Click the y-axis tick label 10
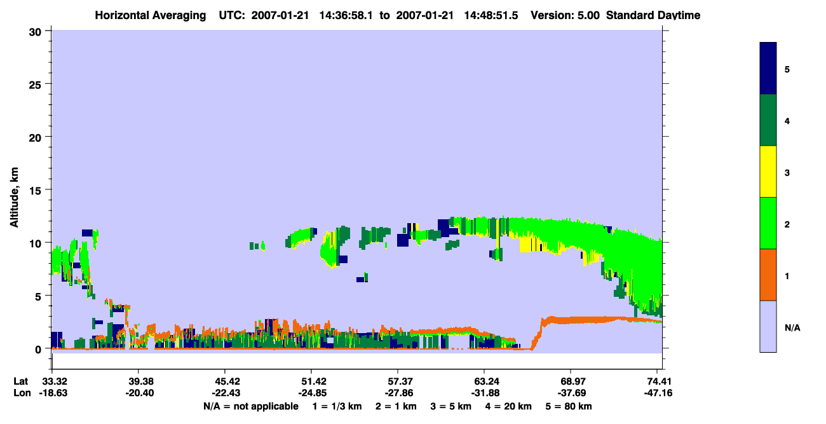The height and width of the screenshot is (424, 826). [37, 243]
